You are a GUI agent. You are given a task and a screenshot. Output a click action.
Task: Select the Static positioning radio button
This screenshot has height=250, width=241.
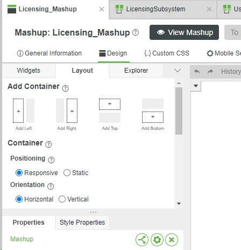click(67, 173)
